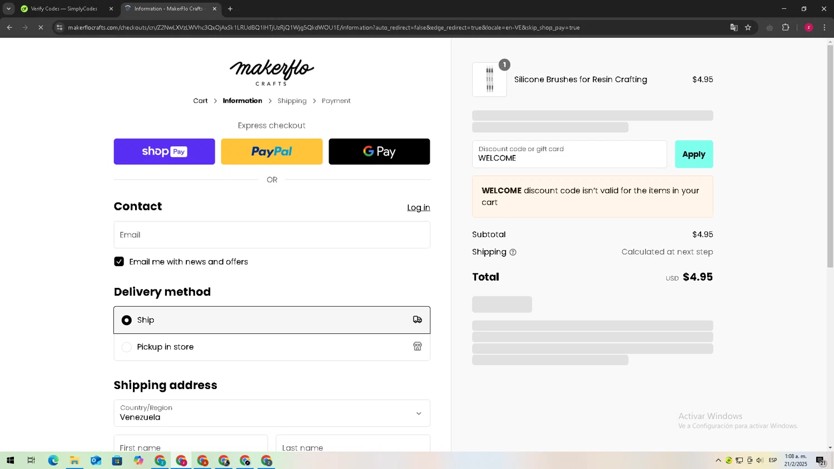Viewport: 834px width, 469px height.
Task: Open File Explorer from taskbar
Action: coord(75,460)
